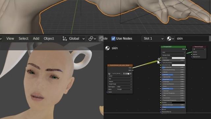Open the chain-link pivot point dropdown

click(x=92, y=39)
